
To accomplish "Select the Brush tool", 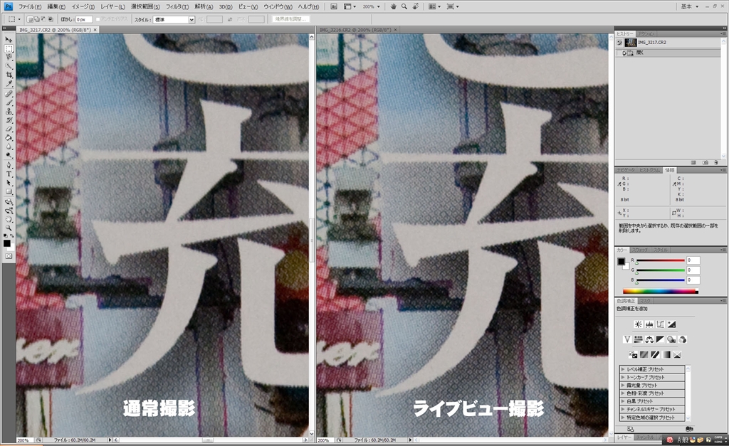I will point(9,102).
